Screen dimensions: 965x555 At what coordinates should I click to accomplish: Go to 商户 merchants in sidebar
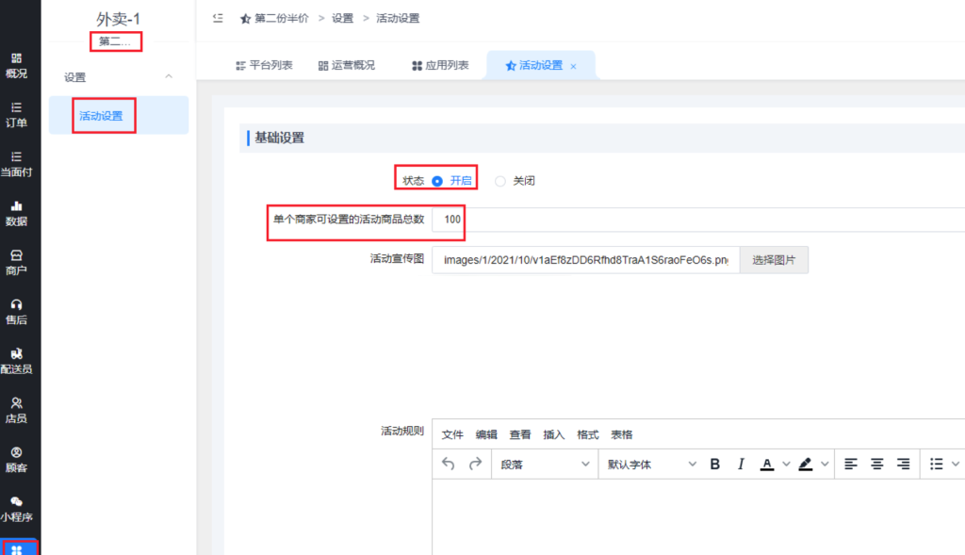(16, 262)
